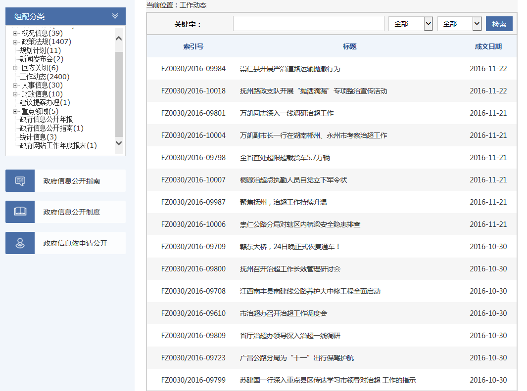Select 工作动态(2400) in the tree
Viewport: 527px width, 391px height.
(x=45, y=77)
